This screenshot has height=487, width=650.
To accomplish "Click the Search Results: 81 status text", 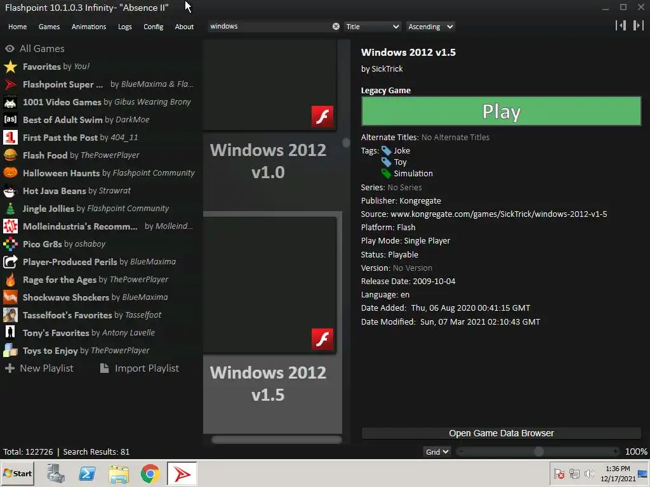I will [96, 451].
